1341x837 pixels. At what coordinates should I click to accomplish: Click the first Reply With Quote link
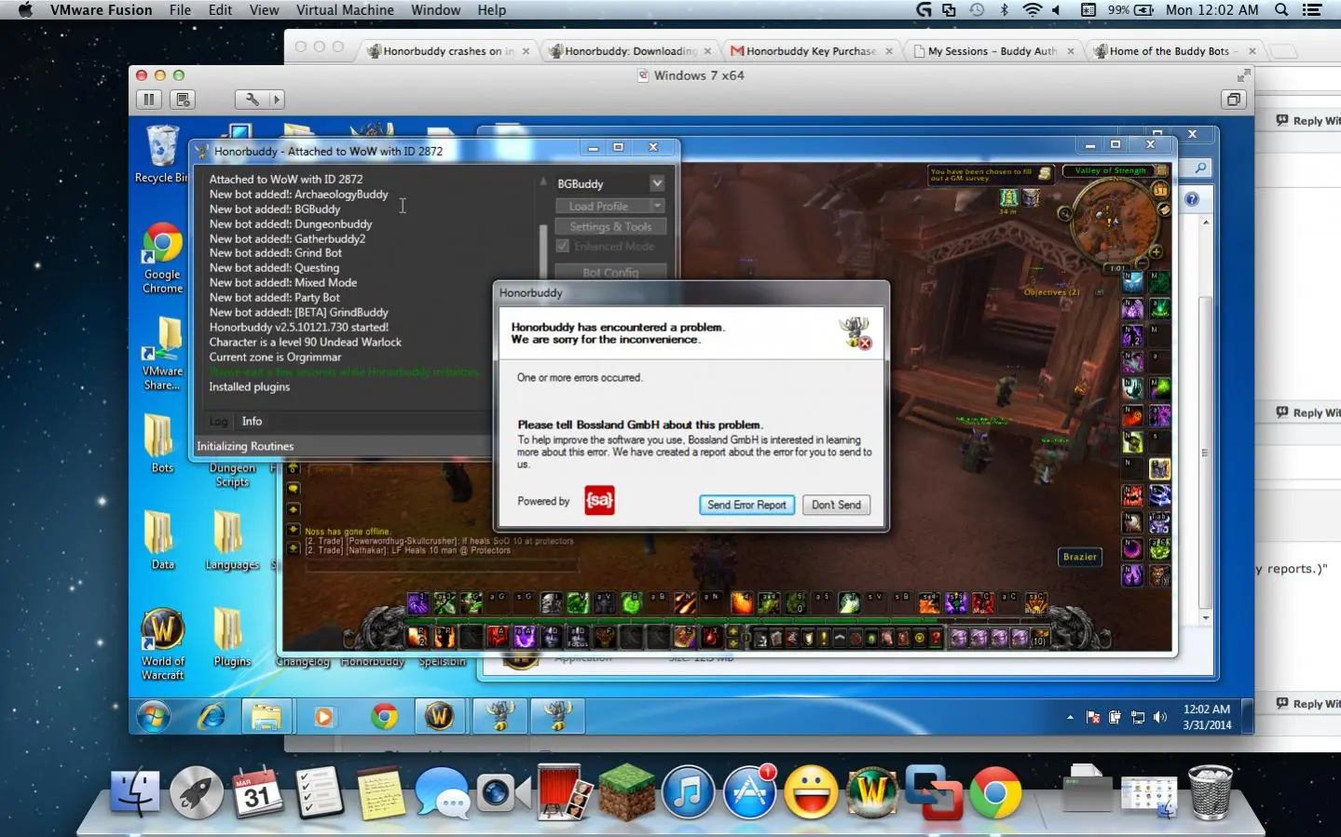coord(1308,121)
